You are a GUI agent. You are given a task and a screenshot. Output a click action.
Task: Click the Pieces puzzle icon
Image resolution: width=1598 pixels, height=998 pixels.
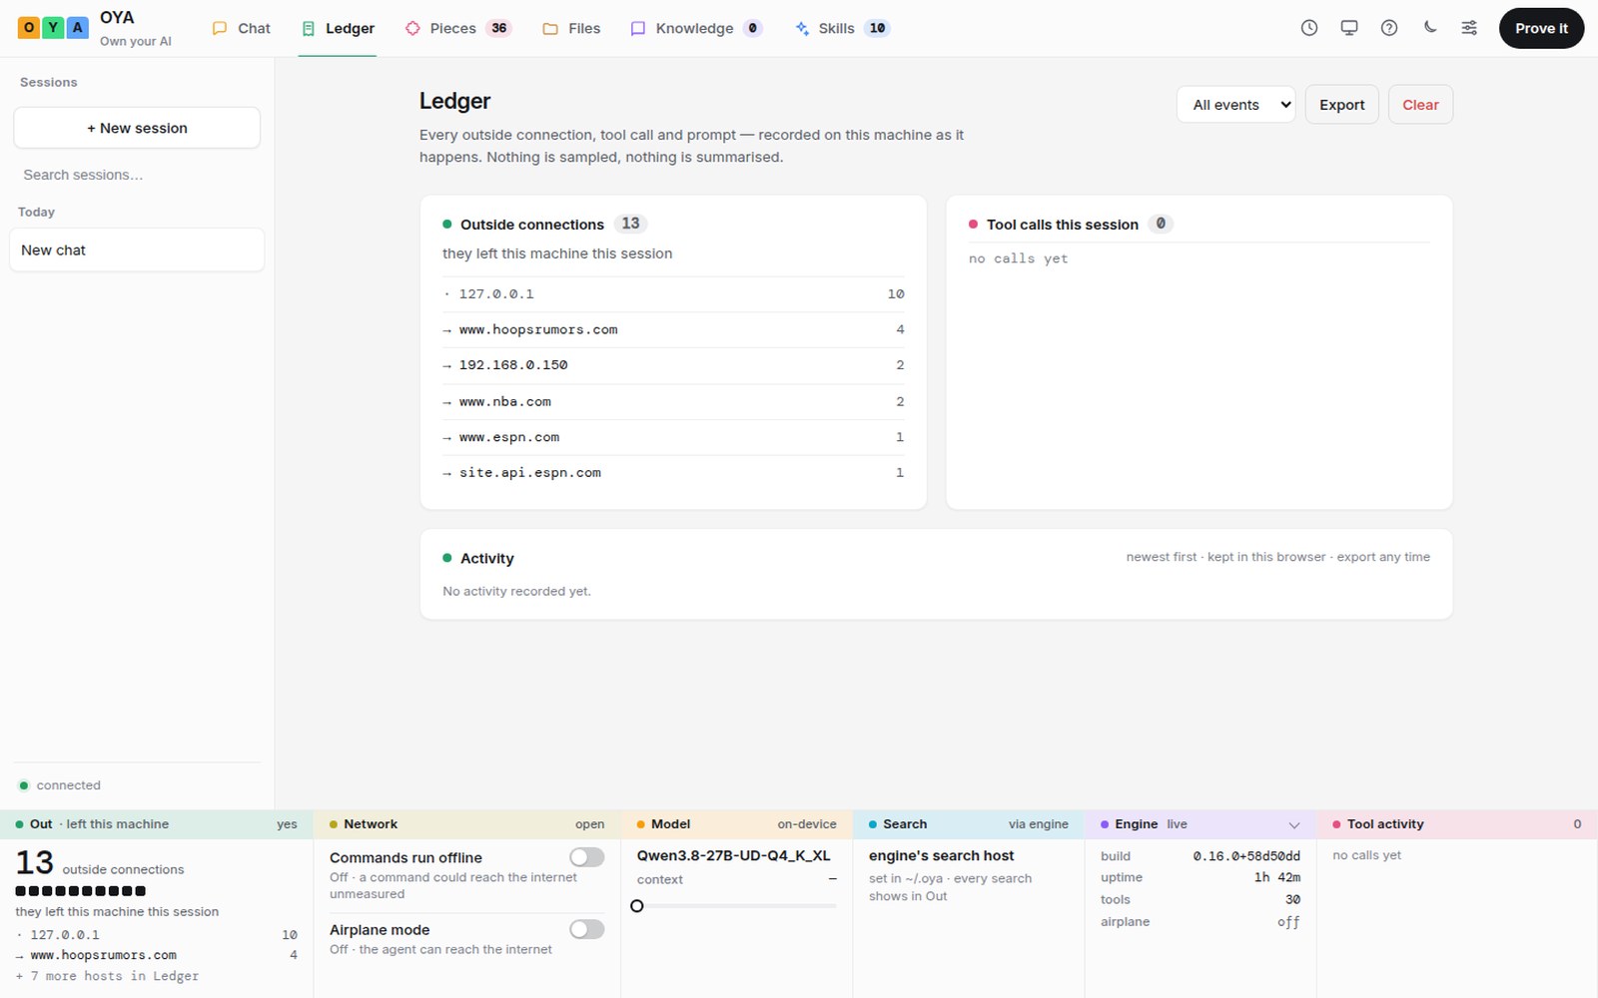pos(412,28)
